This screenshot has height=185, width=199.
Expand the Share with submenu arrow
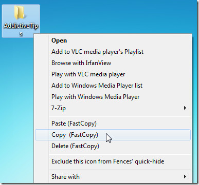(x=185, y=177)
